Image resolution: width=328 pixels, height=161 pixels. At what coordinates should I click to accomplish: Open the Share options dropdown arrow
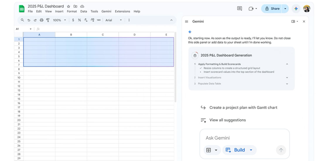pyautogui.click(x=285, y=8)
